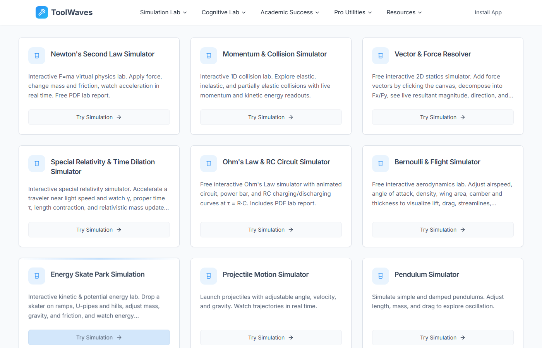Expand the Cognitive Lab dropdown menu
The height and width of the screenshot is (348, 542).
pyautogui.click(x=223, y=12)
